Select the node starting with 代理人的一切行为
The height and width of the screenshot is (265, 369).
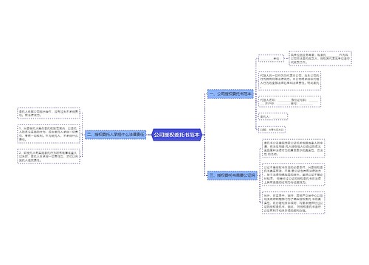click(x=289, y=81)
